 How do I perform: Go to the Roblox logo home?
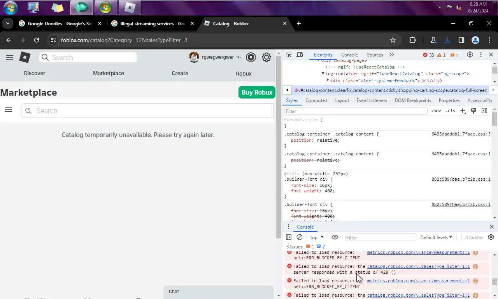coord(25,57)
